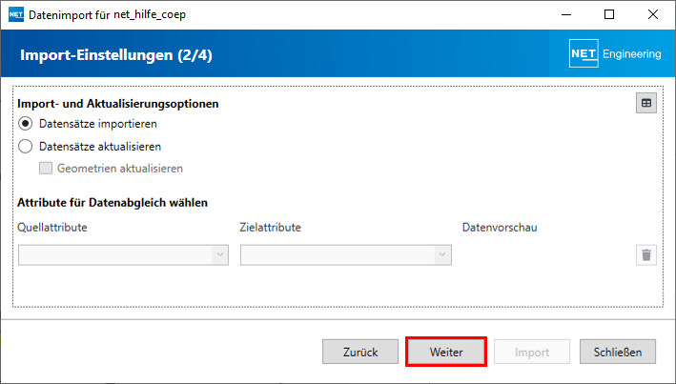
Task: Click the Schließen button
Action: click(x=618, y=352)
